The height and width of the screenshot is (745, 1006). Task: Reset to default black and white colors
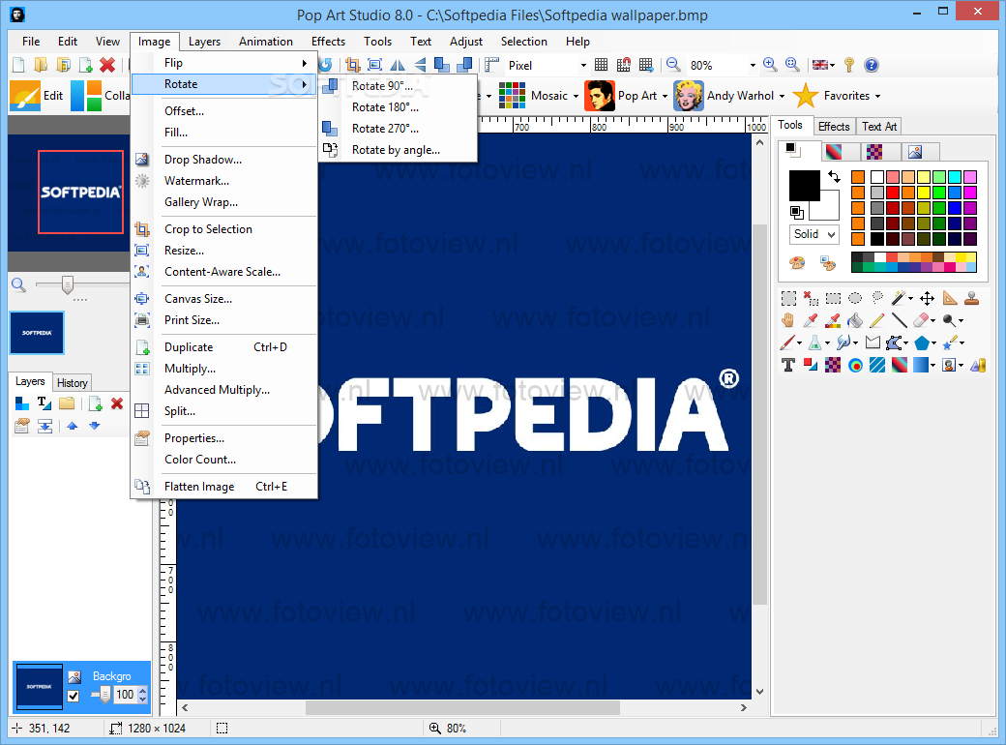click(797, 212)
